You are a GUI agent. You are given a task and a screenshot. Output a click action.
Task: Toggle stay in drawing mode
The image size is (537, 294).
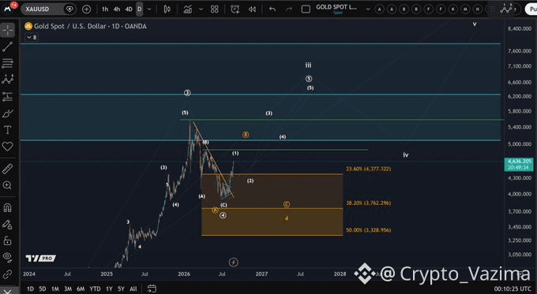(x=8, y=225)
